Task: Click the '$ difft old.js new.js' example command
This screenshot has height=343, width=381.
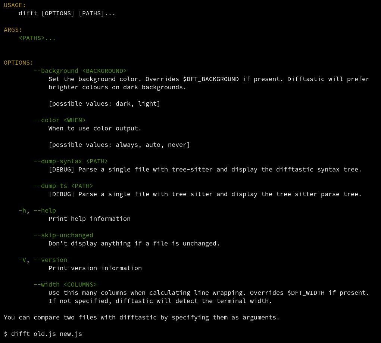Action: point(43,334)
